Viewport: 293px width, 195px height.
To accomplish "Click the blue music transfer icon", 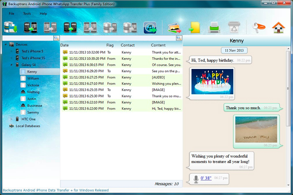I will pos(150,28).
